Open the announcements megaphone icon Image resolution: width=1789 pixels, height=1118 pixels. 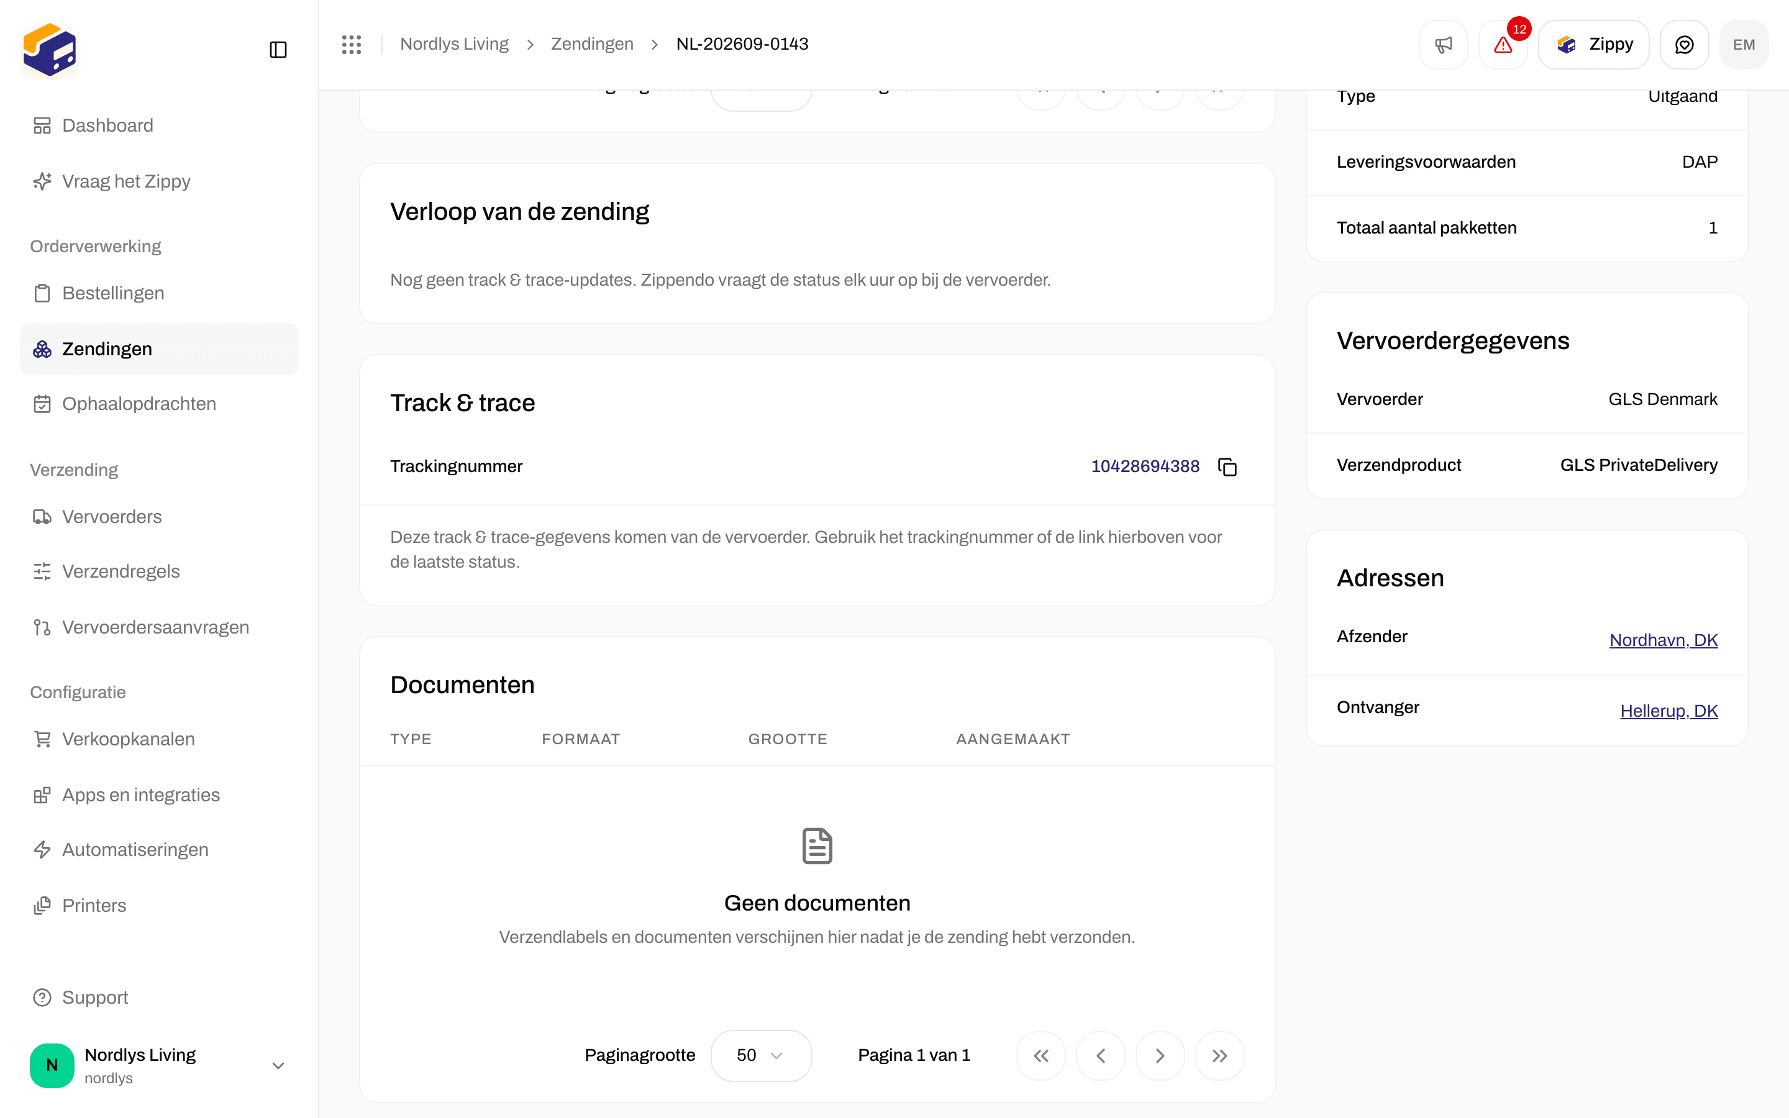pos(1443,44)
